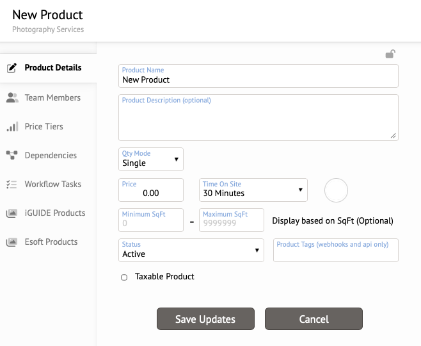This screenshot has height=346, width=421.
Task: Focus the Minimum SqFt field
Action: [x=151, y=220]
